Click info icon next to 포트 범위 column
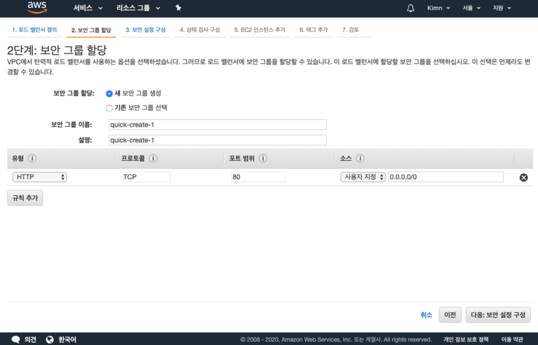Viewport: 538px width, 345px height. (263, 158)
